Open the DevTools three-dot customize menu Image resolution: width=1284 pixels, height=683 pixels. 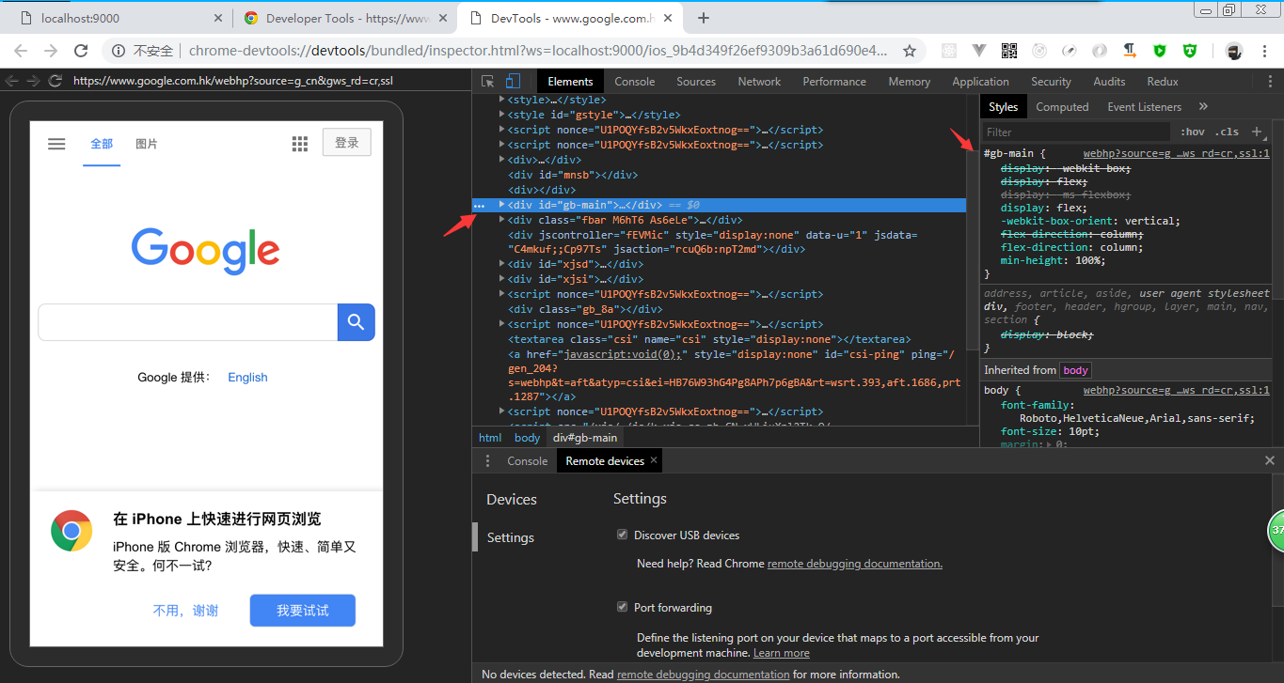(x=1271, y=82)
